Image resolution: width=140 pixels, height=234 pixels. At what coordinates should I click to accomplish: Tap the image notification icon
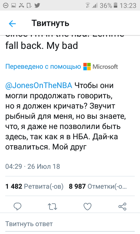point(14,6)
